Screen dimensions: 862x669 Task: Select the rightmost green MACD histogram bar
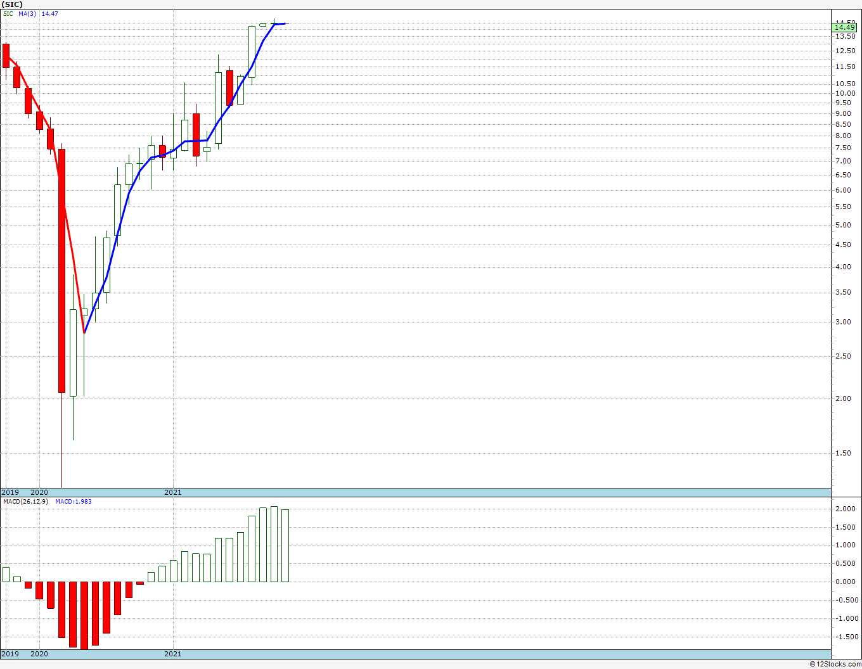click(x=285, y=545)
